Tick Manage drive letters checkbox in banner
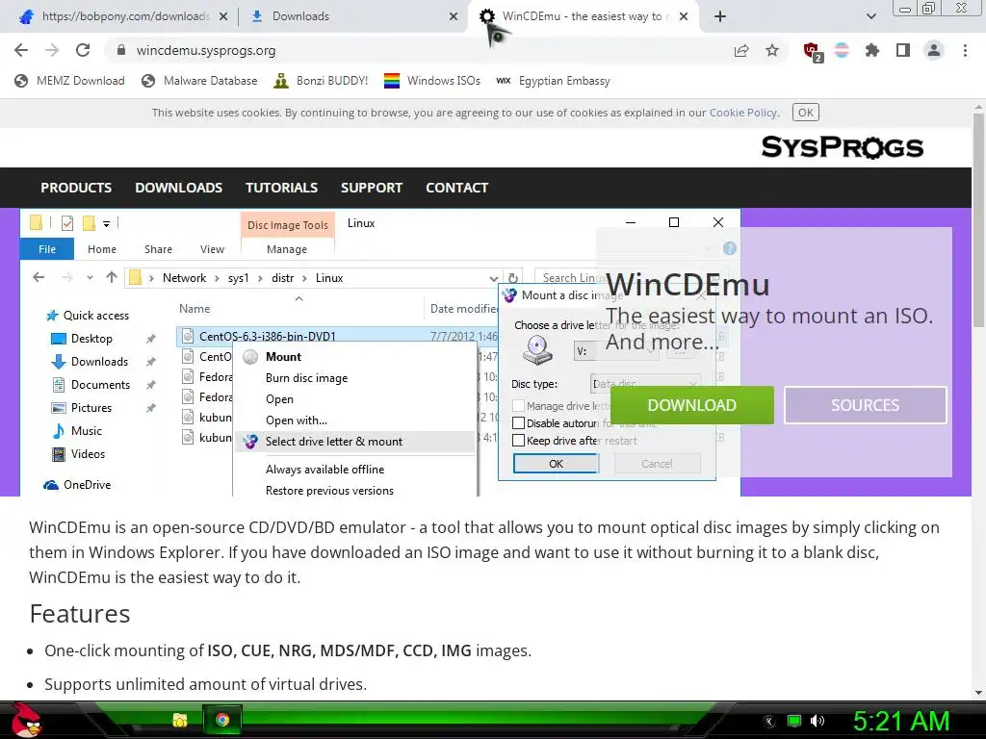Screen dimensions: 986x739 click(x=518, y=406)
